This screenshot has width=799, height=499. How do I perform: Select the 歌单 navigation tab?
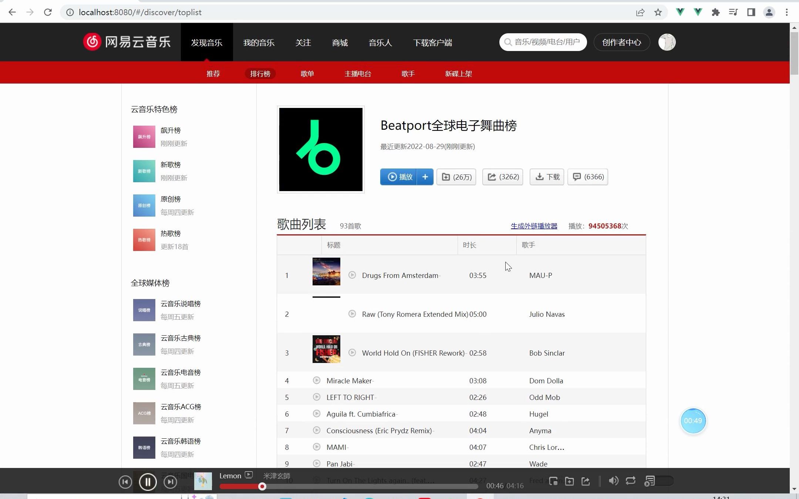pyautogui.click(x=307, y=73)
